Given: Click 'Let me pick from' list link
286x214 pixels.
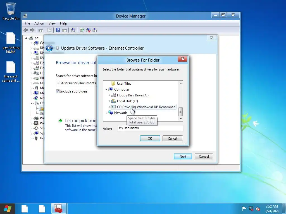Looking at the screenshot, I should point(81,120).
